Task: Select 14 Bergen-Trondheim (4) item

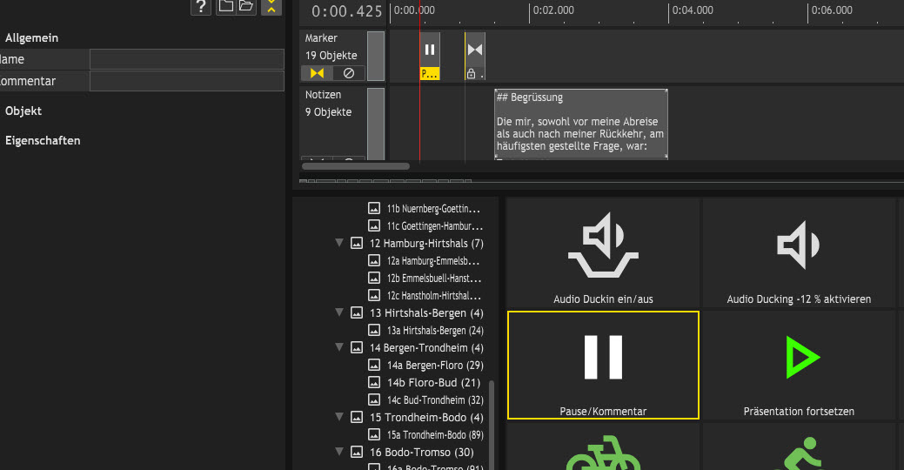Action: point(426,348)
